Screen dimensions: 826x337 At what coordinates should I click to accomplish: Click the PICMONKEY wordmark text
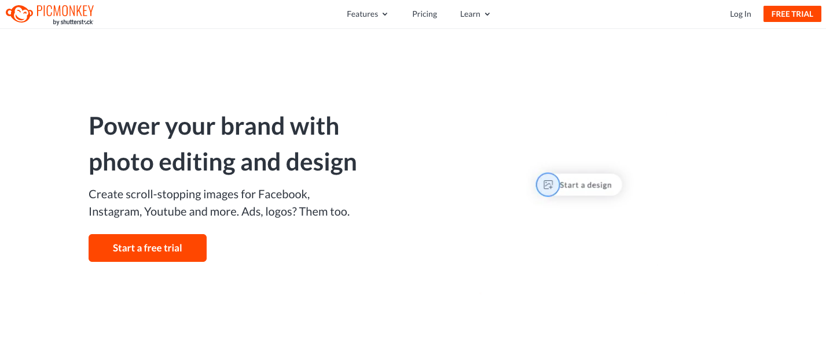coord(65,10)
